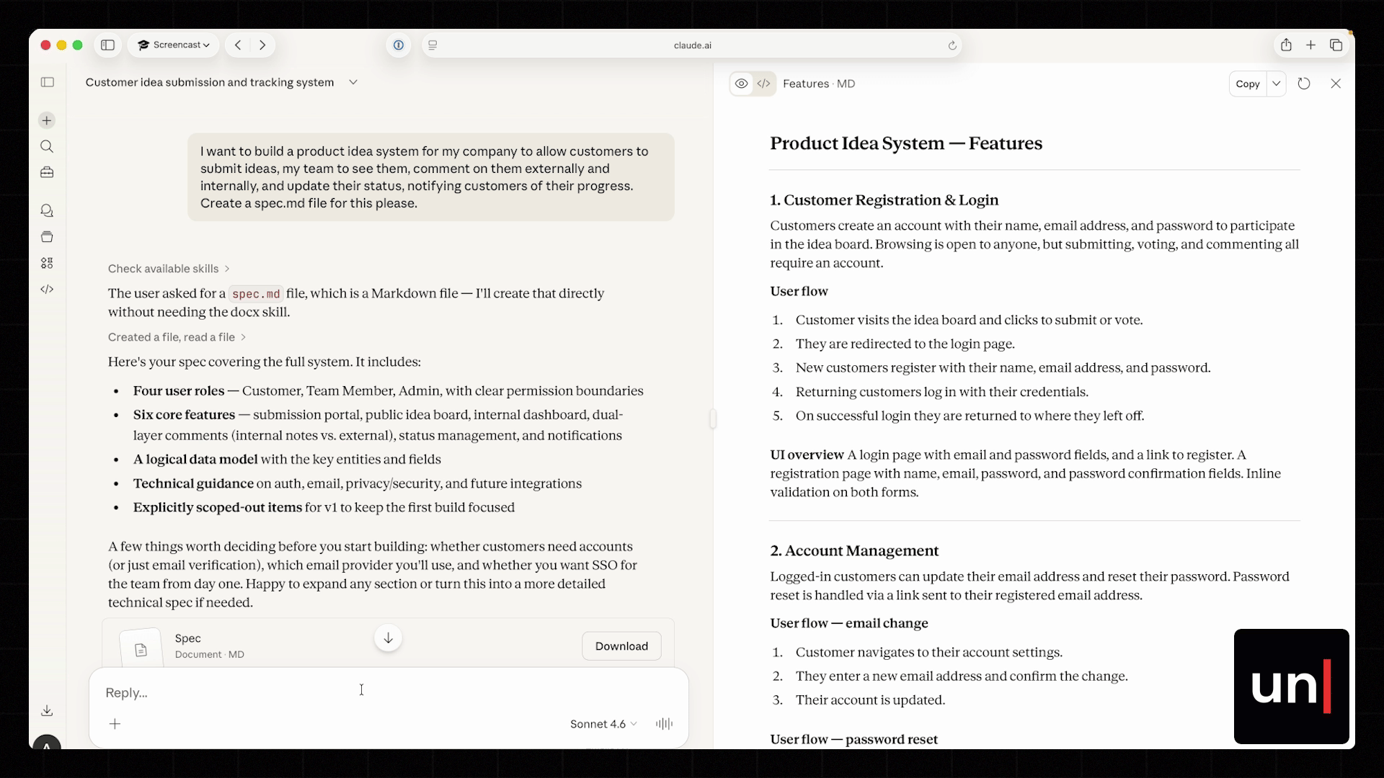Start voice mode waveform icon
1384x778 pixels.
[664, 724]
